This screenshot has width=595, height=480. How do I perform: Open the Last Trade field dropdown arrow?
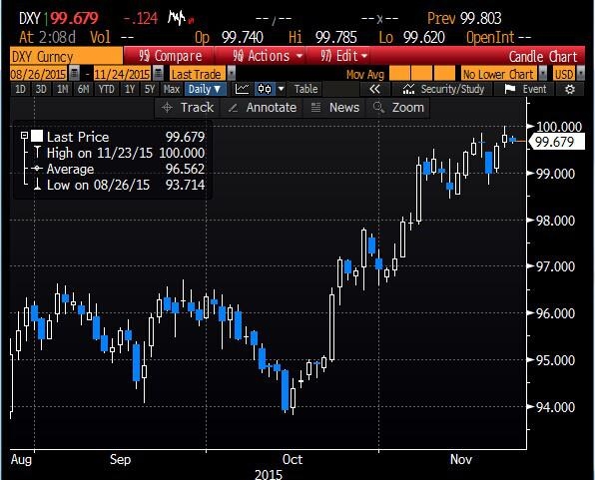[x=231, y=74]
